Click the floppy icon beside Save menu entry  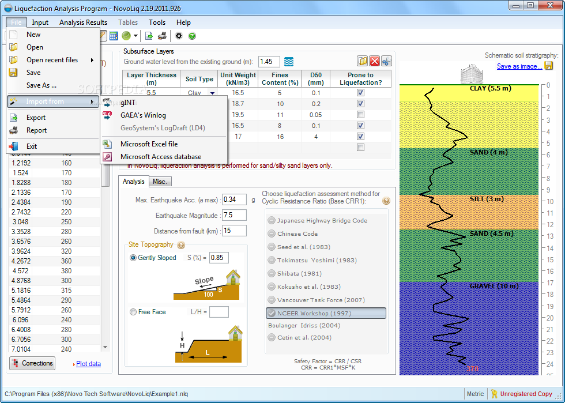click(13, 73)
